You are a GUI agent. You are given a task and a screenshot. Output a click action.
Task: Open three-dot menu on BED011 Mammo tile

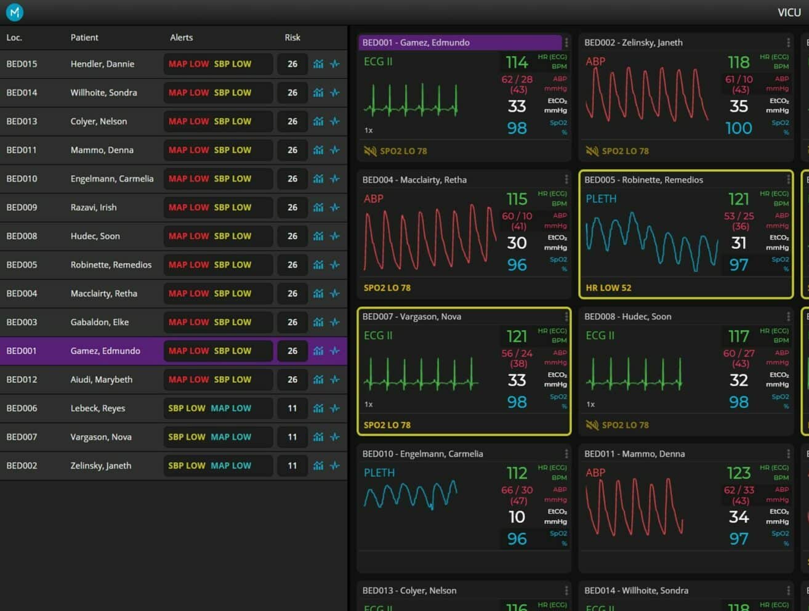[x=788, y=454]
